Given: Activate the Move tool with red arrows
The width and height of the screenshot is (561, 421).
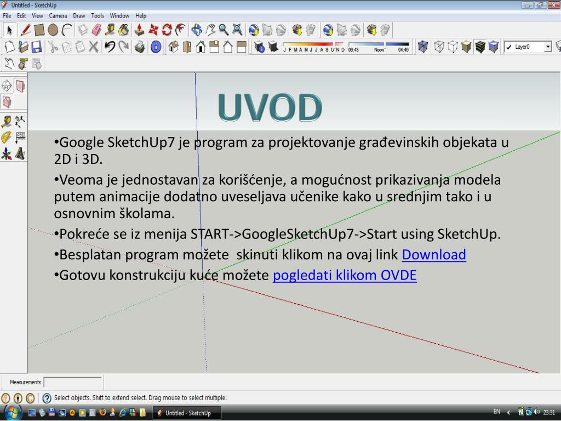Looking at the screenshot, I should pyautogui.click(x=153, y=30).
